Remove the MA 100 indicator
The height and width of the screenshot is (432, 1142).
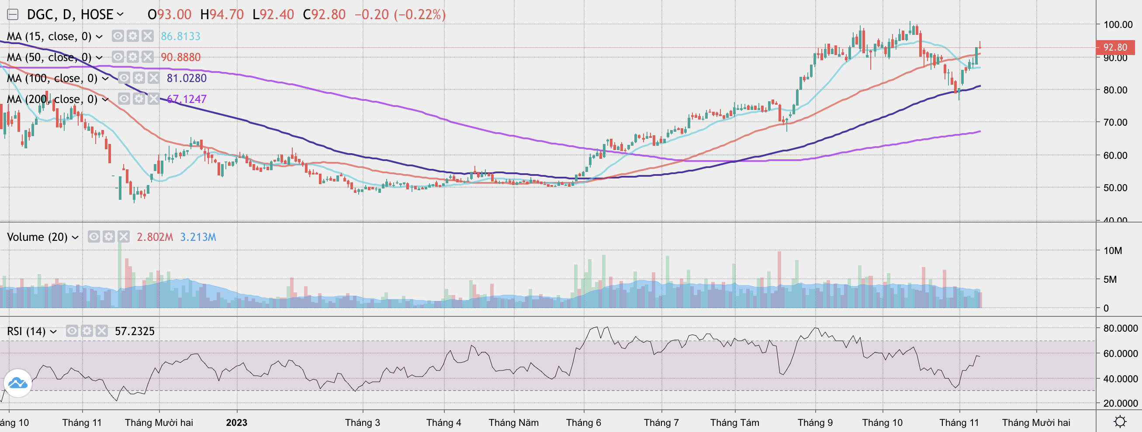[154, 78]
